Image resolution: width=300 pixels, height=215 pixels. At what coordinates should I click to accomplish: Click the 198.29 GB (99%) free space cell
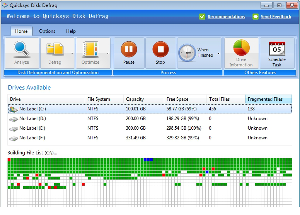point(182,119)
